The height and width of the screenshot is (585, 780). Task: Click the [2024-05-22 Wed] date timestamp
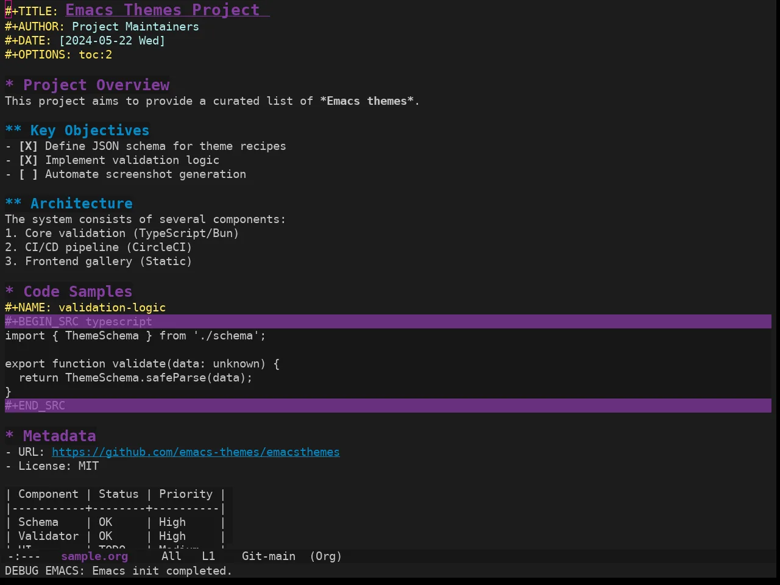[x=112, y=41]
